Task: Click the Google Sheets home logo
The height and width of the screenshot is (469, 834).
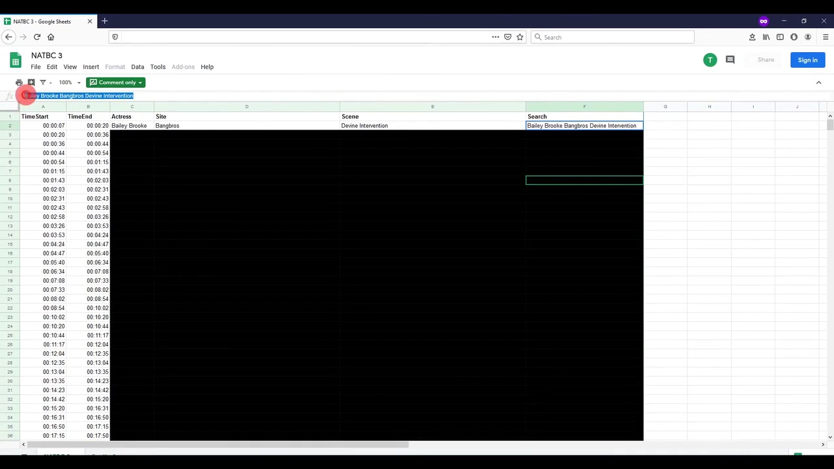Action: coord(15,61)
